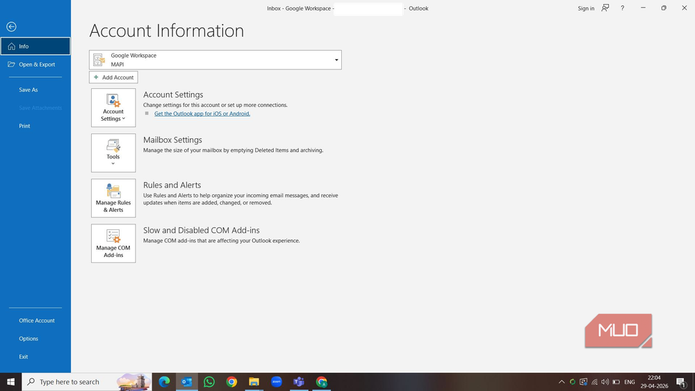This screenshot has height=391, width=695.
Task: Click the Add Account button
Action: pyautogui.click(x=113, y=77)
